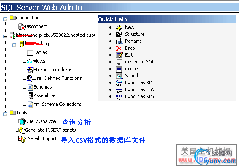
Task: Collapse the Tools tree node
Action: pyautogui.click(x=5, y=114)
